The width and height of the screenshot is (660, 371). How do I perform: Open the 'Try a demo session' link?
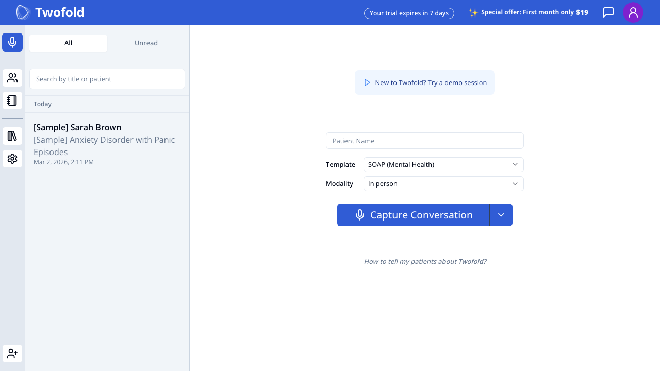pos(431,82)
